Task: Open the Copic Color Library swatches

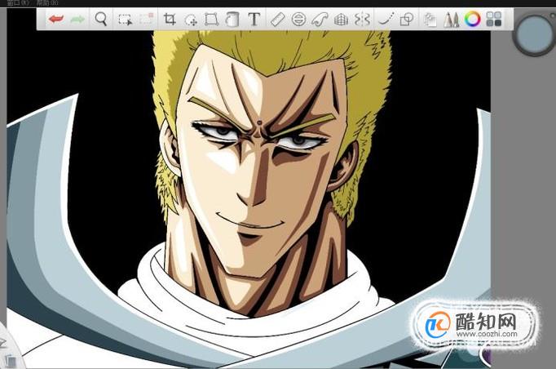Action: [493, 19]
